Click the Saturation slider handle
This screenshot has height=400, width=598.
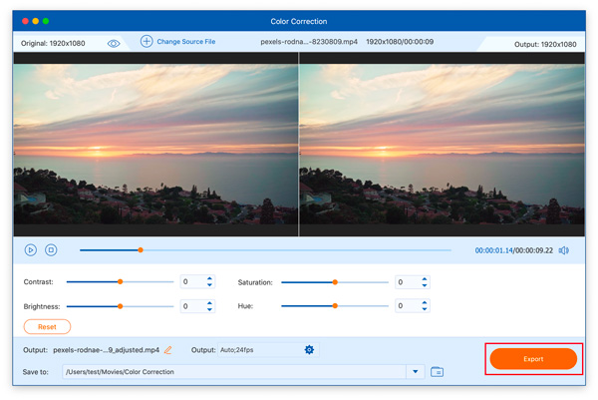click(x=335, y=282)
